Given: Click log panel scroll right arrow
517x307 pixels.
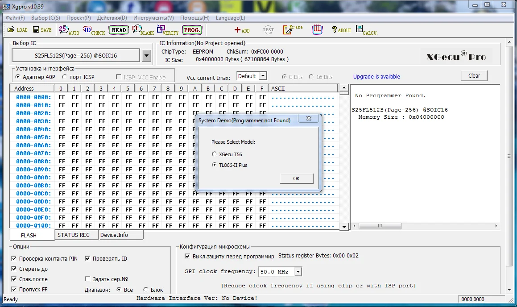Looking at the screenshot, I should 496,226.
